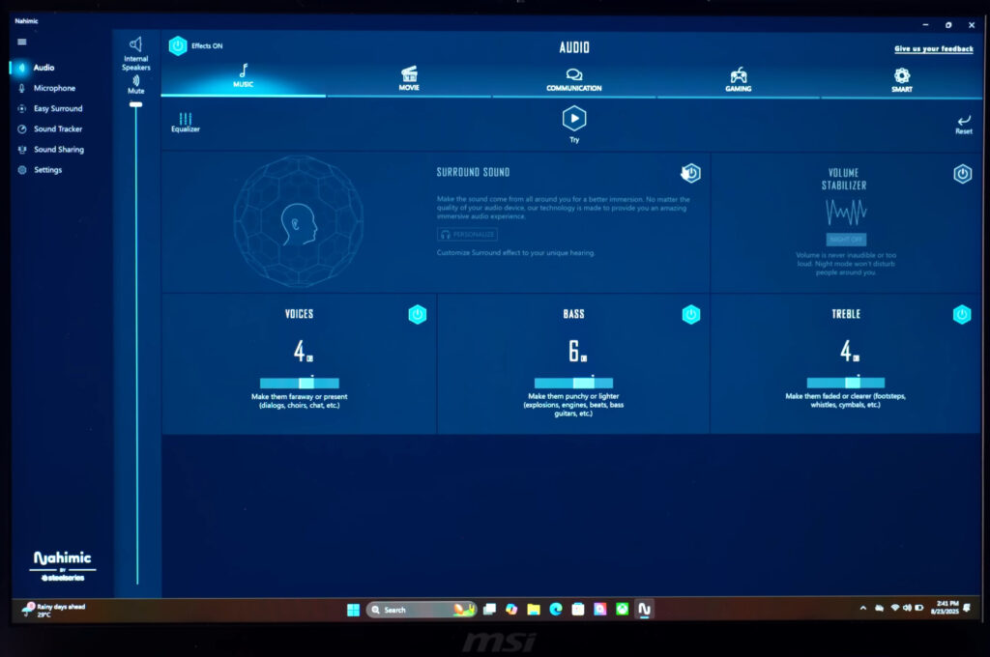Toggle the Effects ON power button
Screen dimensions: 990x657
[x=178, y=45]
